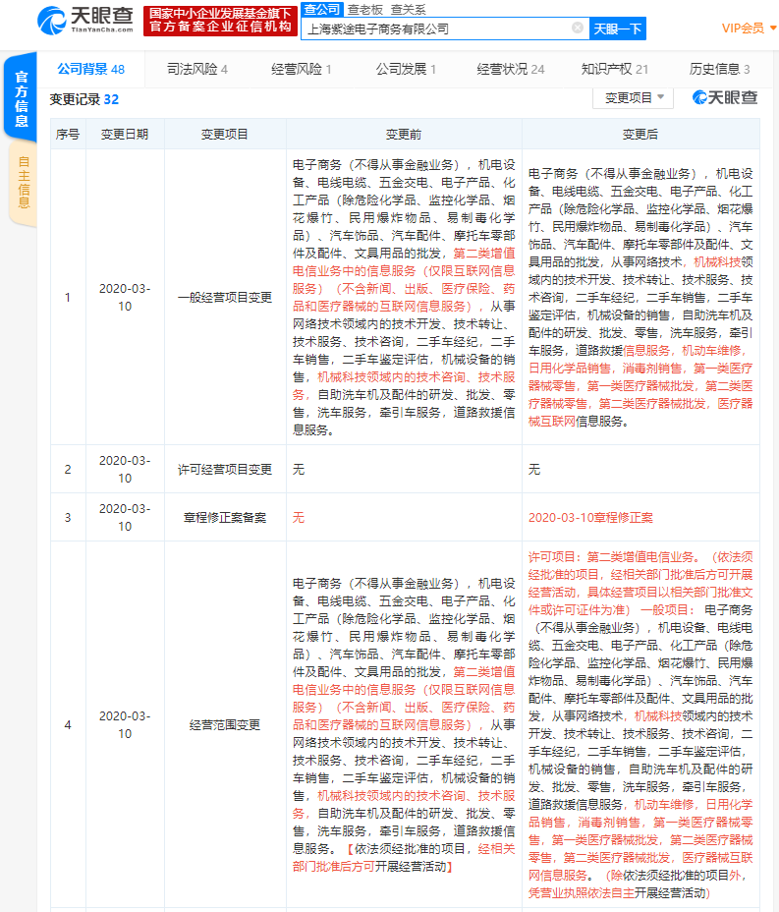The image size is (779, 912).
Task: Click the red 无 in row 3
Action: click(x=299, y=518)
